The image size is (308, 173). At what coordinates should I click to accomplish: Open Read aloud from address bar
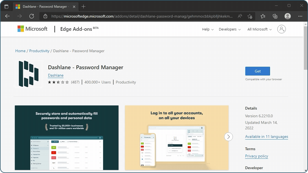pyautogui.click(x=240, y=16)
